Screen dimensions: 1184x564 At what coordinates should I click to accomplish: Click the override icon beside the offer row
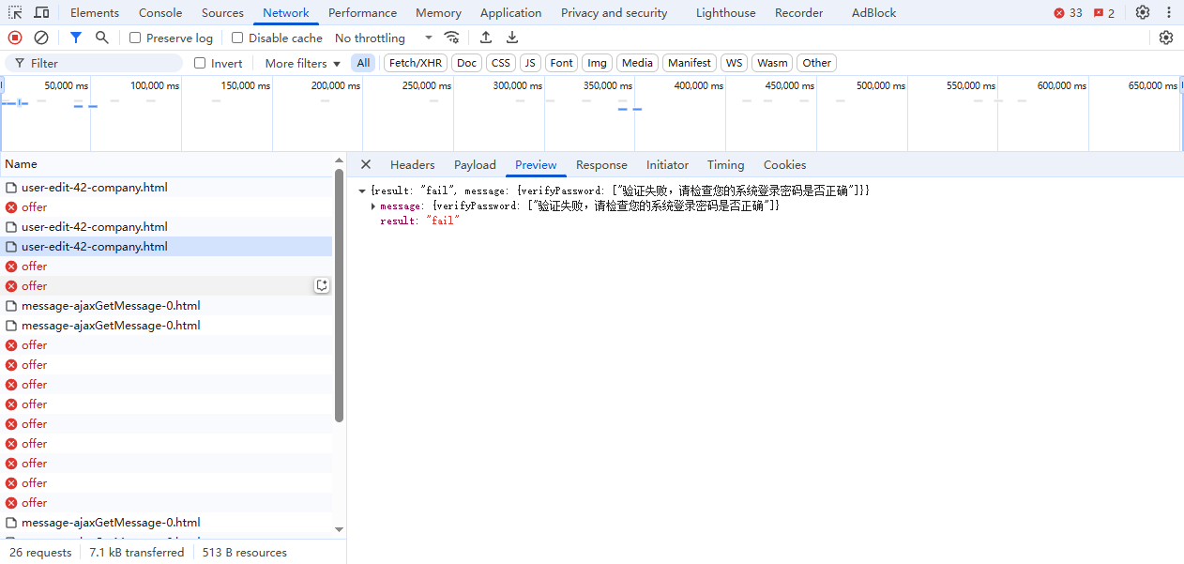(x=322, y=285)
